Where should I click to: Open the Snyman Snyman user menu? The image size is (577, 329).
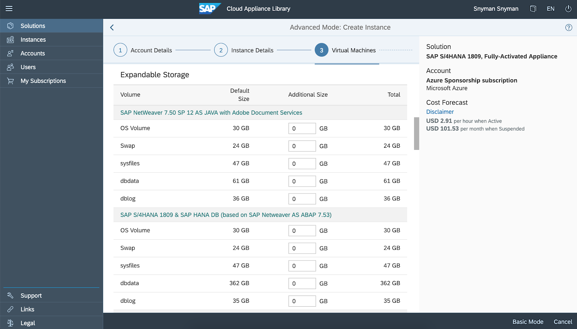pyautogui.click(x=496, y=9)
